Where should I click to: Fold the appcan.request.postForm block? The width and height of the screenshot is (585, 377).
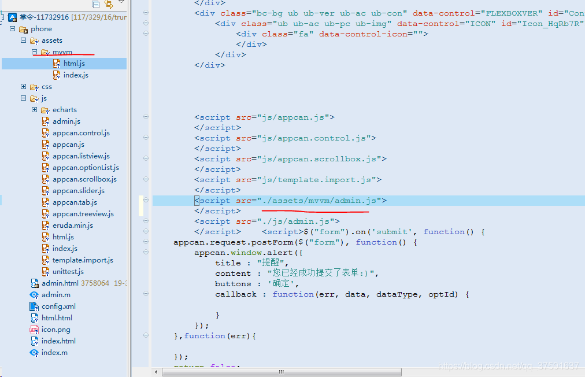point(146,242)
